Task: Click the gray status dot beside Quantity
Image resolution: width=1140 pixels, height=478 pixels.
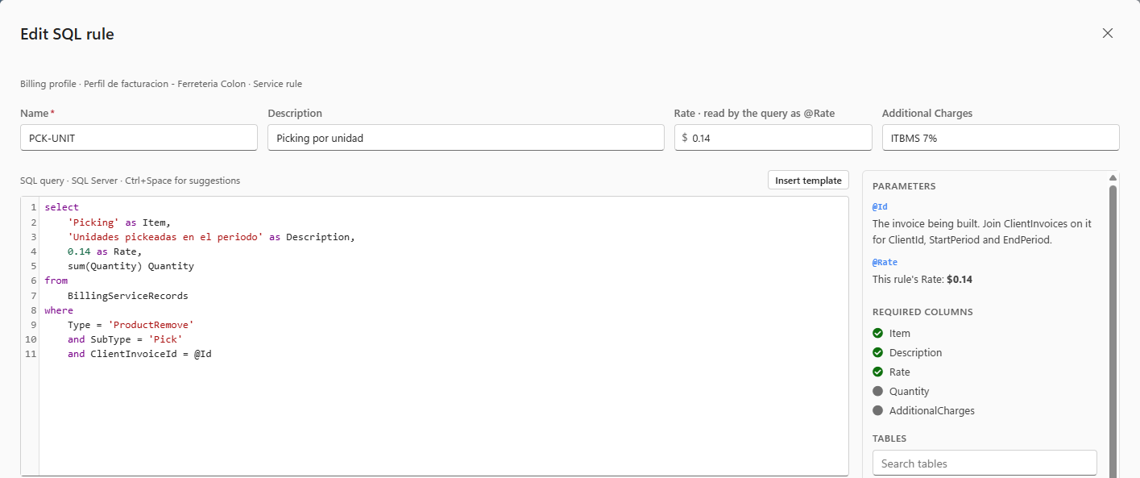Action: (x=878, y=391)
